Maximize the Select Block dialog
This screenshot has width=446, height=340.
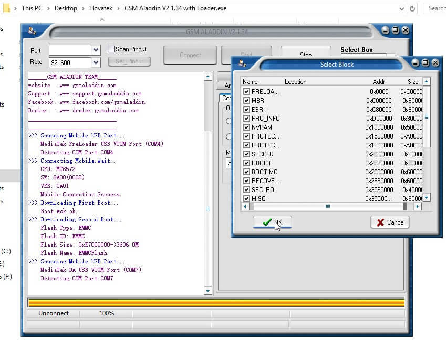coord(425,62)
